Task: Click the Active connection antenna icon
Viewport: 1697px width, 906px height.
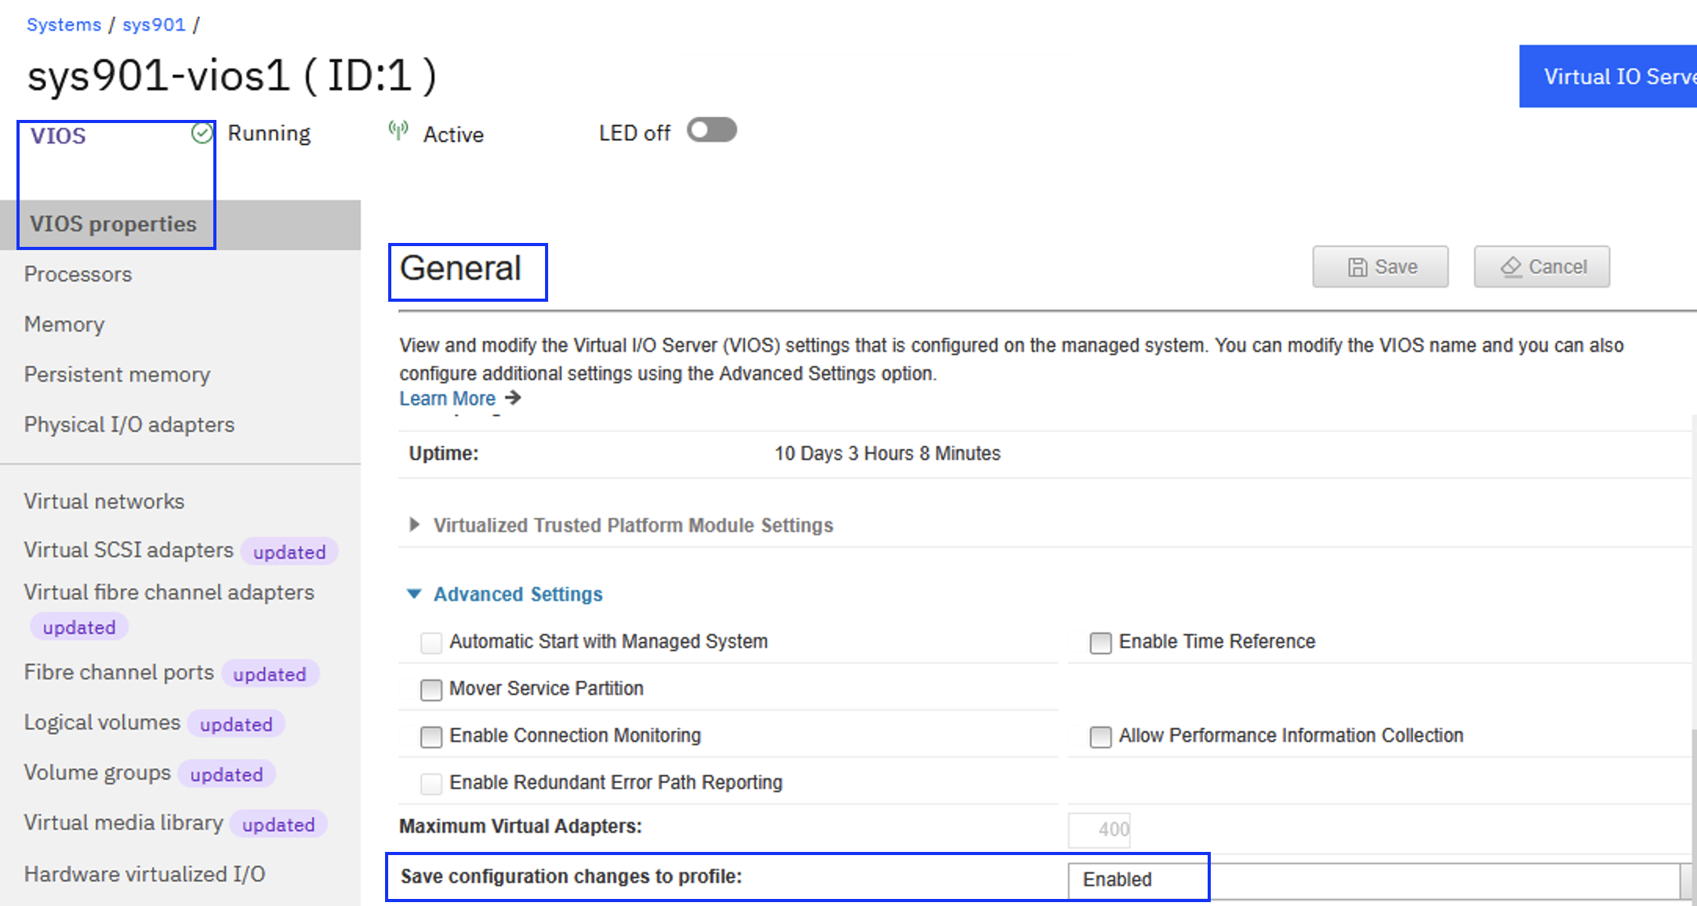Action: (398, 131)
